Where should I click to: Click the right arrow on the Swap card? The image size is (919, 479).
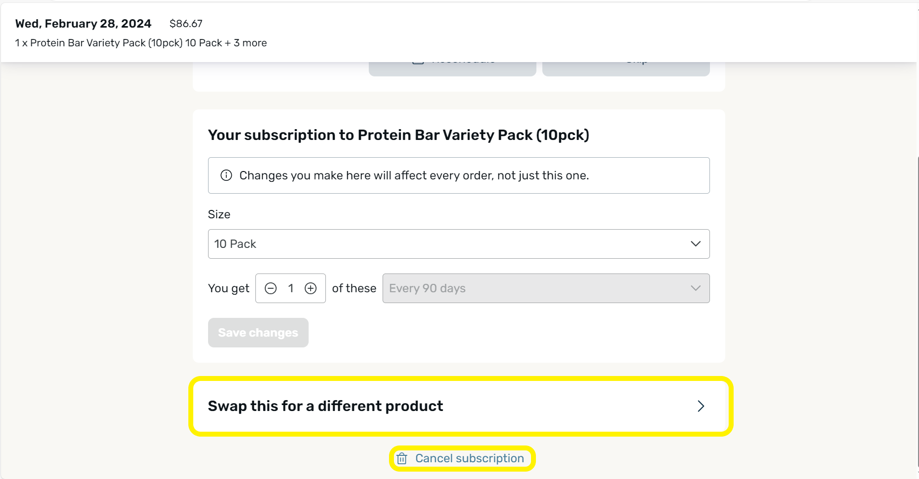[701, 406]
